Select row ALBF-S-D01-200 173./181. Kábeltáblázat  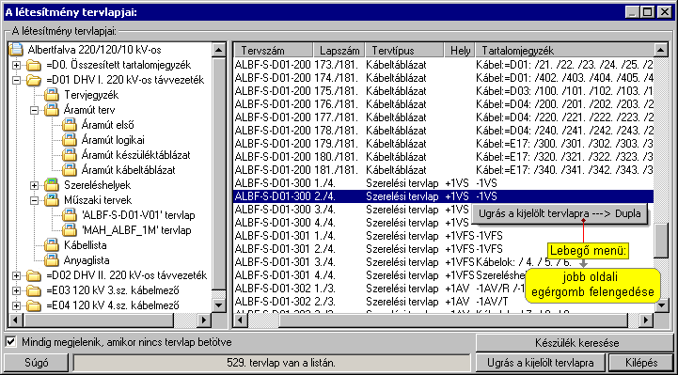click(443, 65)
